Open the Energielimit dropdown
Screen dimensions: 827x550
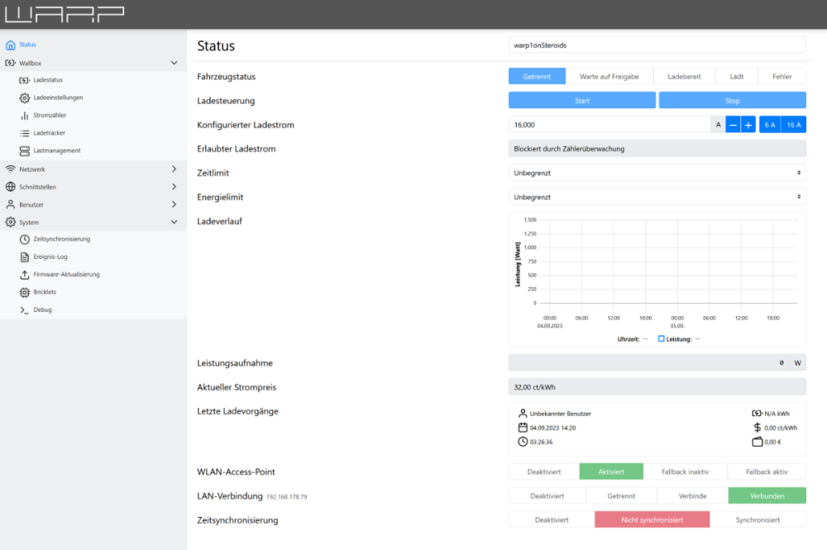click(657, 197)
